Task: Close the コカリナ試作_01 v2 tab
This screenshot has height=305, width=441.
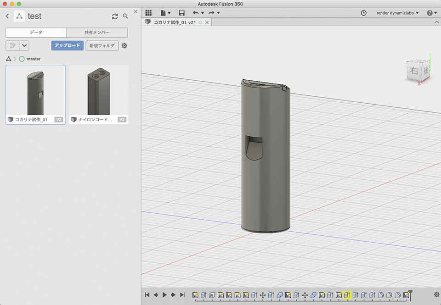Action: (x=207, y=22)
